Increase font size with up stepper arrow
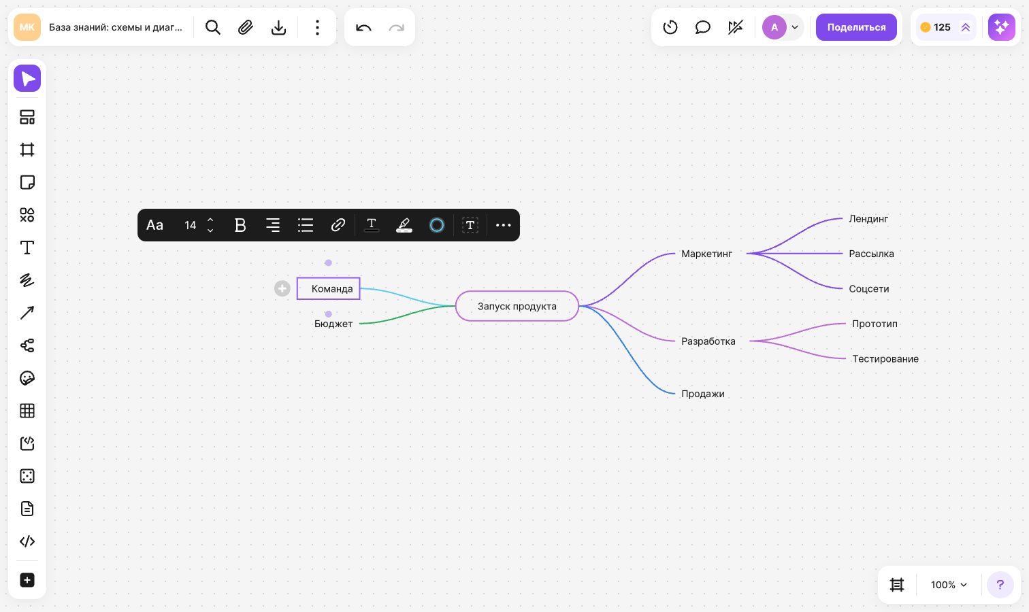Image resolution: width=1029 pixels, height=612 pixels. [x=211, y=220]
